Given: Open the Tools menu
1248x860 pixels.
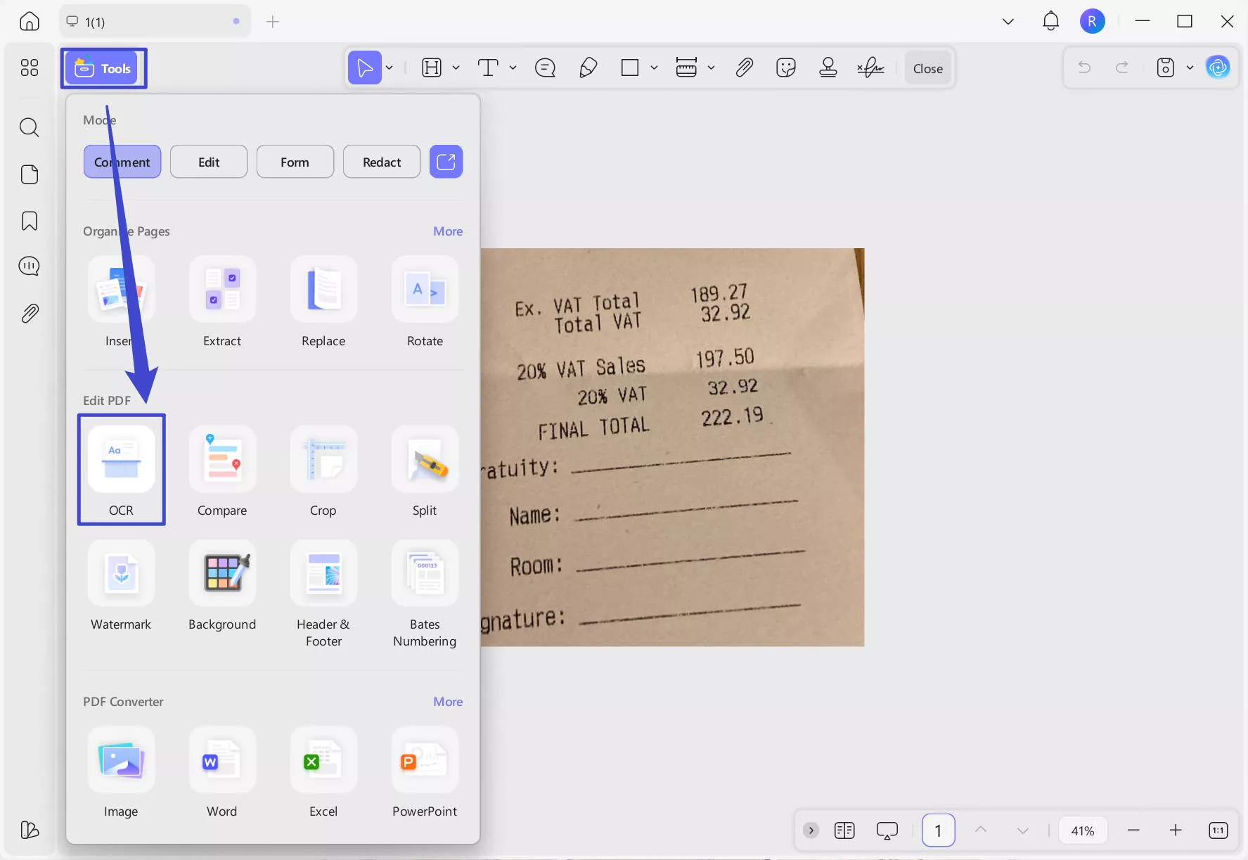Looking at the screenshot, I should (103, 68).
